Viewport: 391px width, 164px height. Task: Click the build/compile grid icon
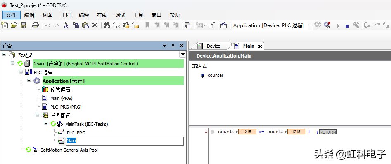coord(223,25)
